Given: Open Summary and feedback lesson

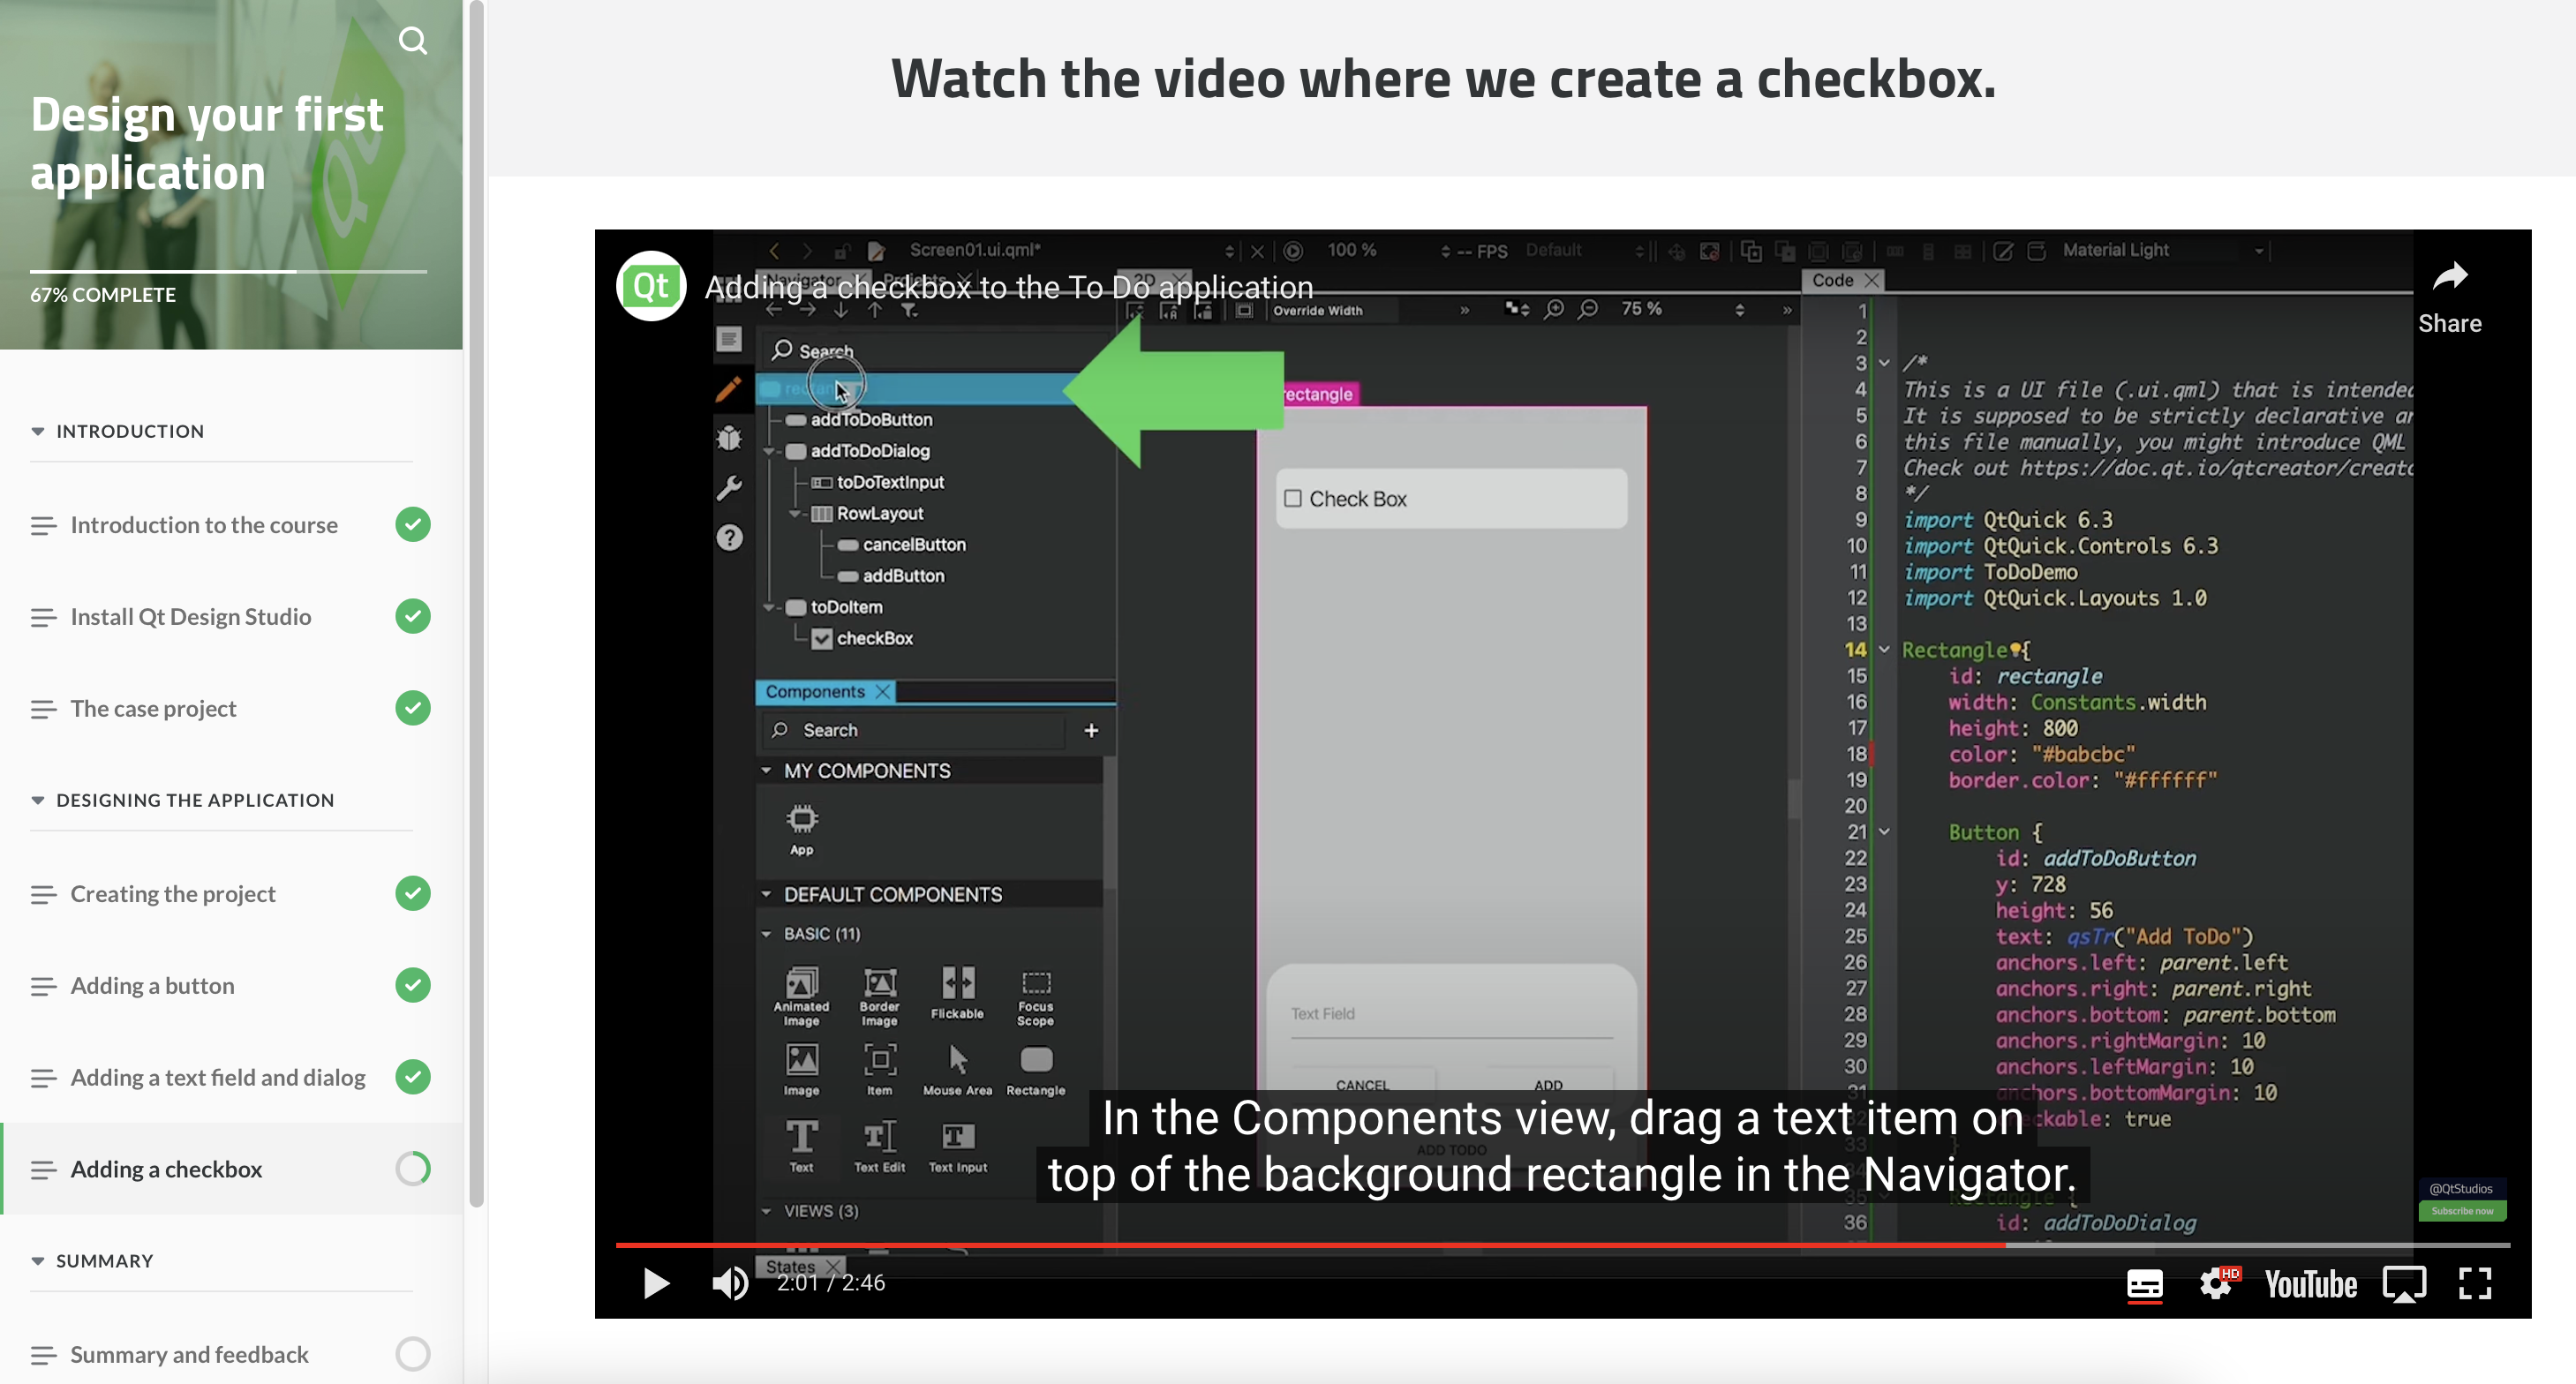Looking at the screenshot, I should coord(189,1354).
